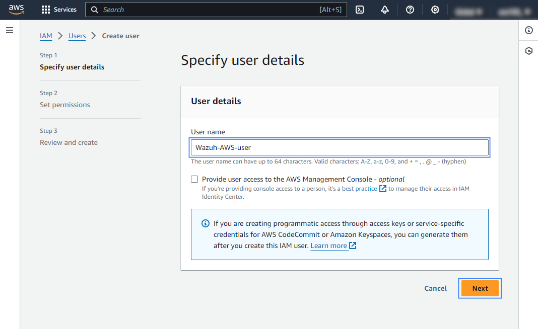Screen dimensions: 538x329
Task: Open the CloudShell terminal icon
Action: coord(360,10)
